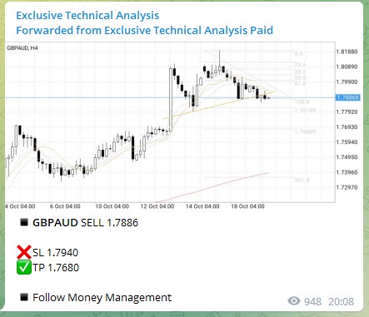369x317 pixels.
Task: Click the 948 view count
Action: tap(312, 301)
